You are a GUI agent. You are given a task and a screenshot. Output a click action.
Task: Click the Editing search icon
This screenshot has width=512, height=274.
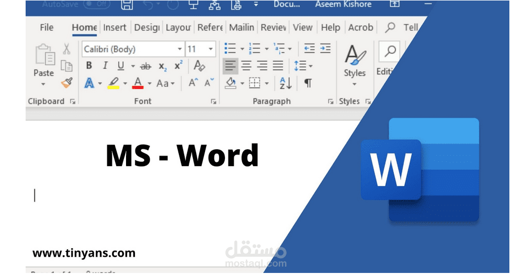(390, 51)
